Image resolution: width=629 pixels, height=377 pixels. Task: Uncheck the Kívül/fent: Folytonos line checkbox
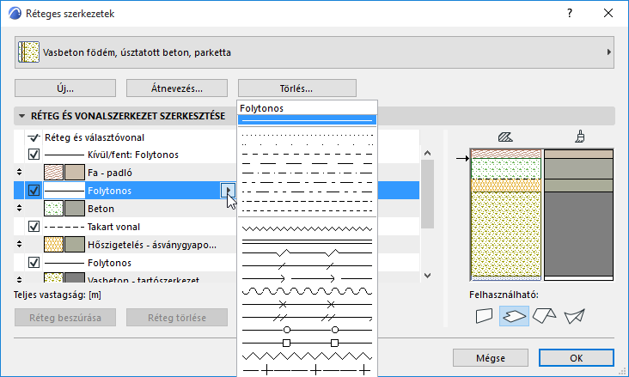34,155
